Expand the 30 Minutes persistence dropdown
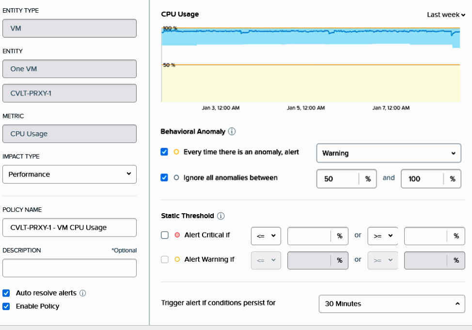 pos(392,304)
